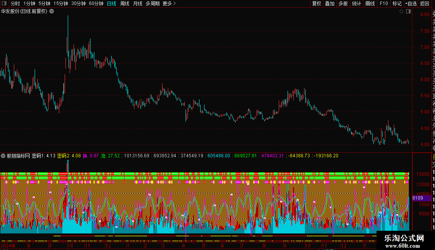Screen dimensions: 435x250
Task: Add stock to watchlist with +自选
Action: point(411,3)
